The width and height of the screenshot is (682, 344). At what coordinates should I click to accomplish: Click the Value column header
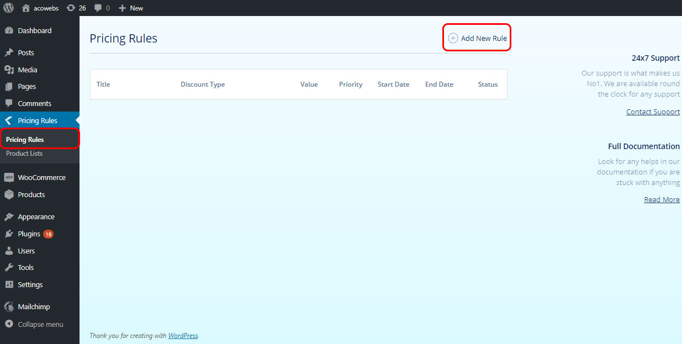309,84
